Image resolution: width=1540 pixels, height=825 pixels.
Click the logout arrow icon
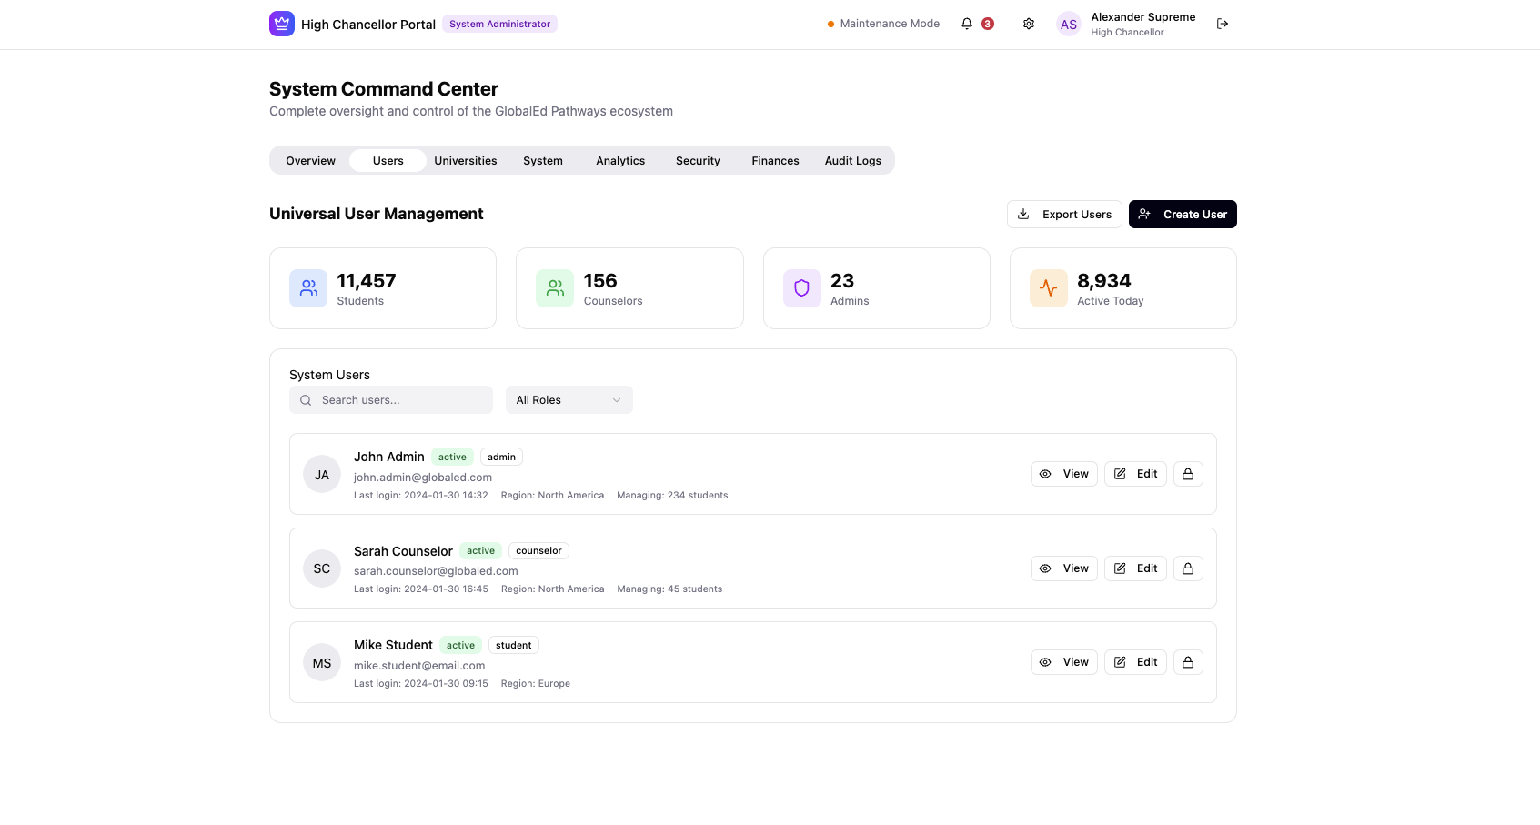(x=1223, y=24)
